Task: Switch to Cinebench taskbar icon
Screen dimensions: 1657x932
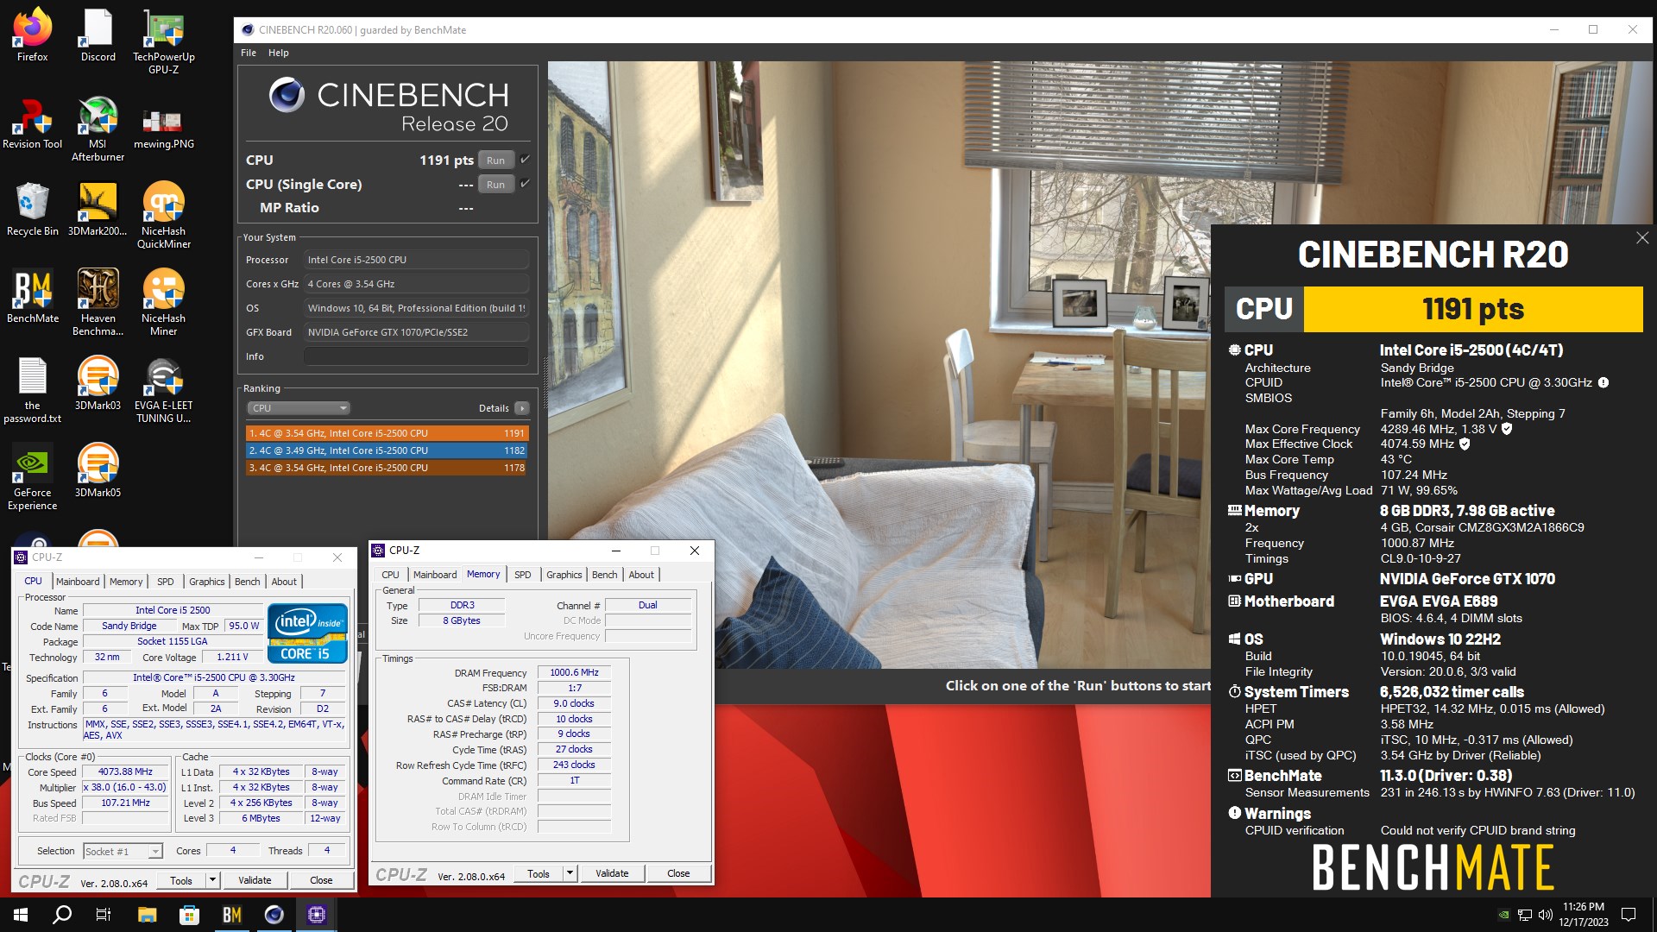Action: coord(274,915)
